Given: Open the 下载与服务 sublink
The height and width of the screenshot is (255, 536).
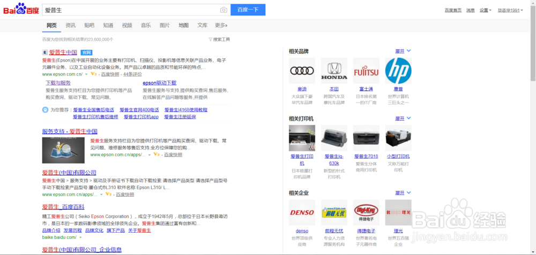Looking at the screenshot, I should coord(58,83).
